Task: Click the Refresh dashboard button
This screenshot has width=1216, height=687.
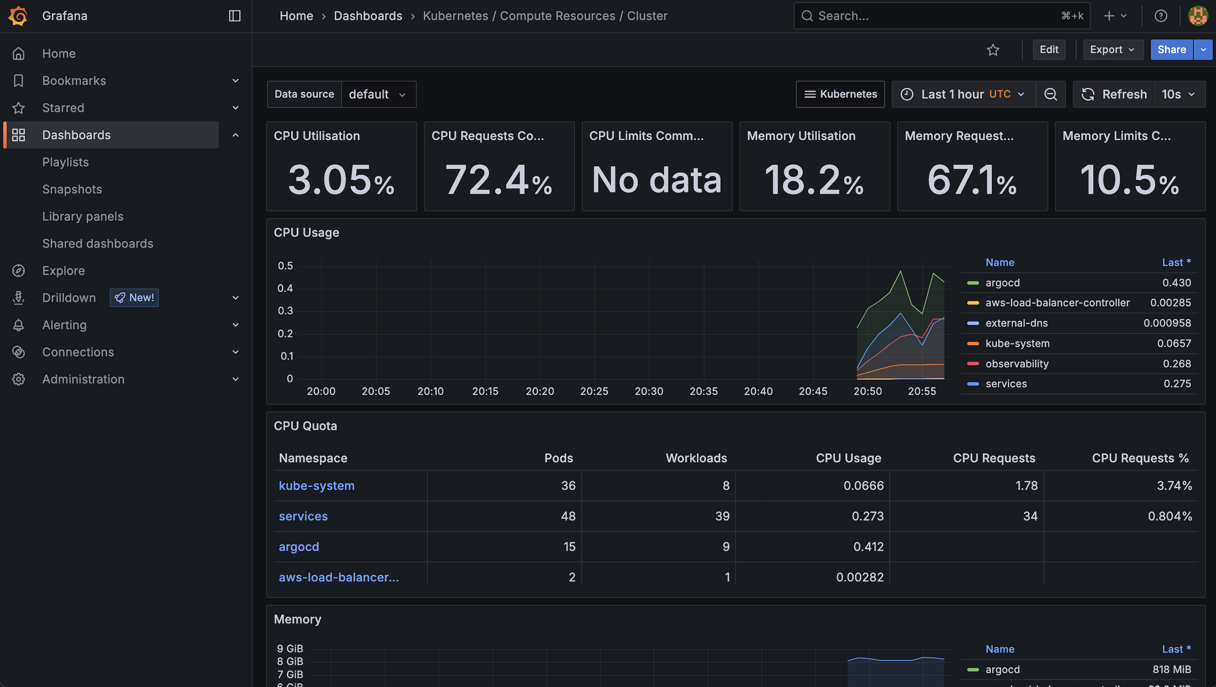Action: click(1113, 94)
